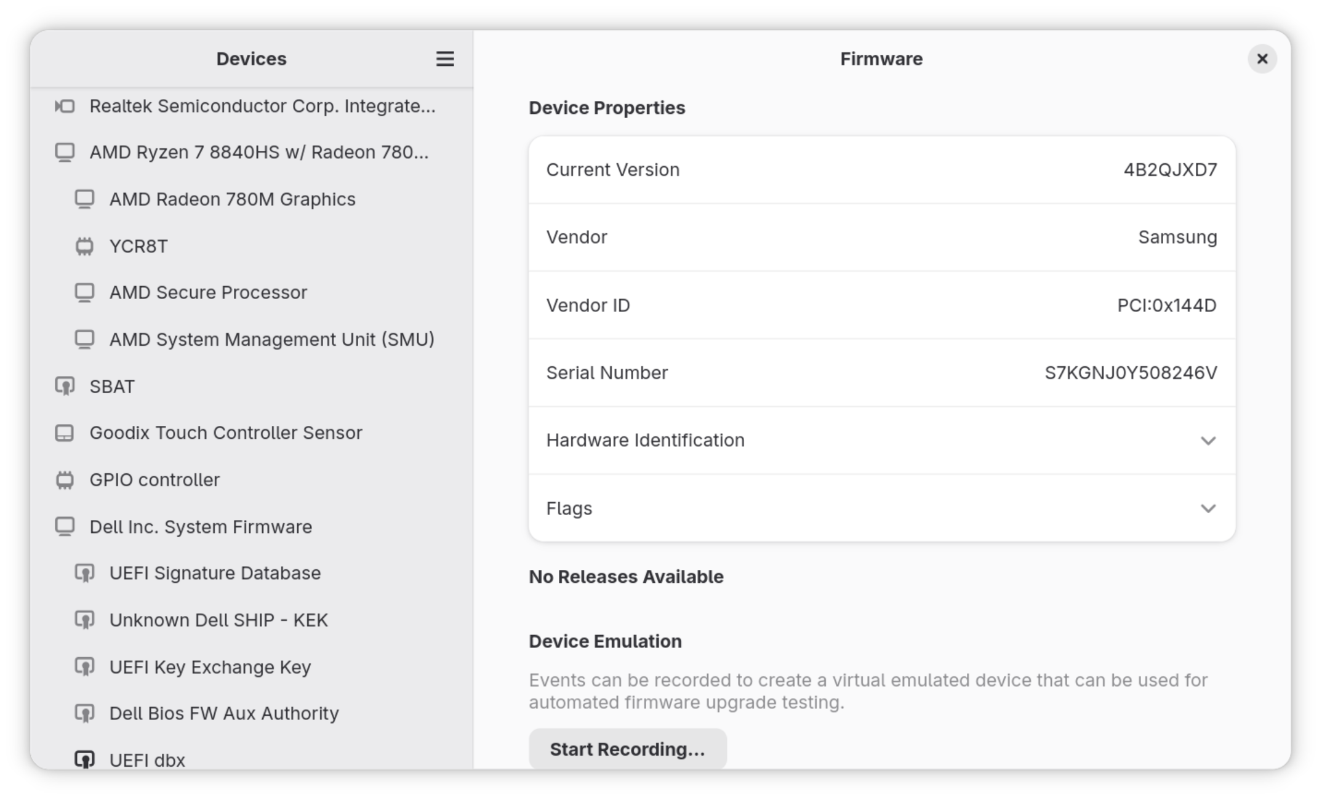The width and height of the screenshot is (1322, 800).
Task: Open Unknown Dell SHIP - KEK entry
Action: tap(218, 620)
